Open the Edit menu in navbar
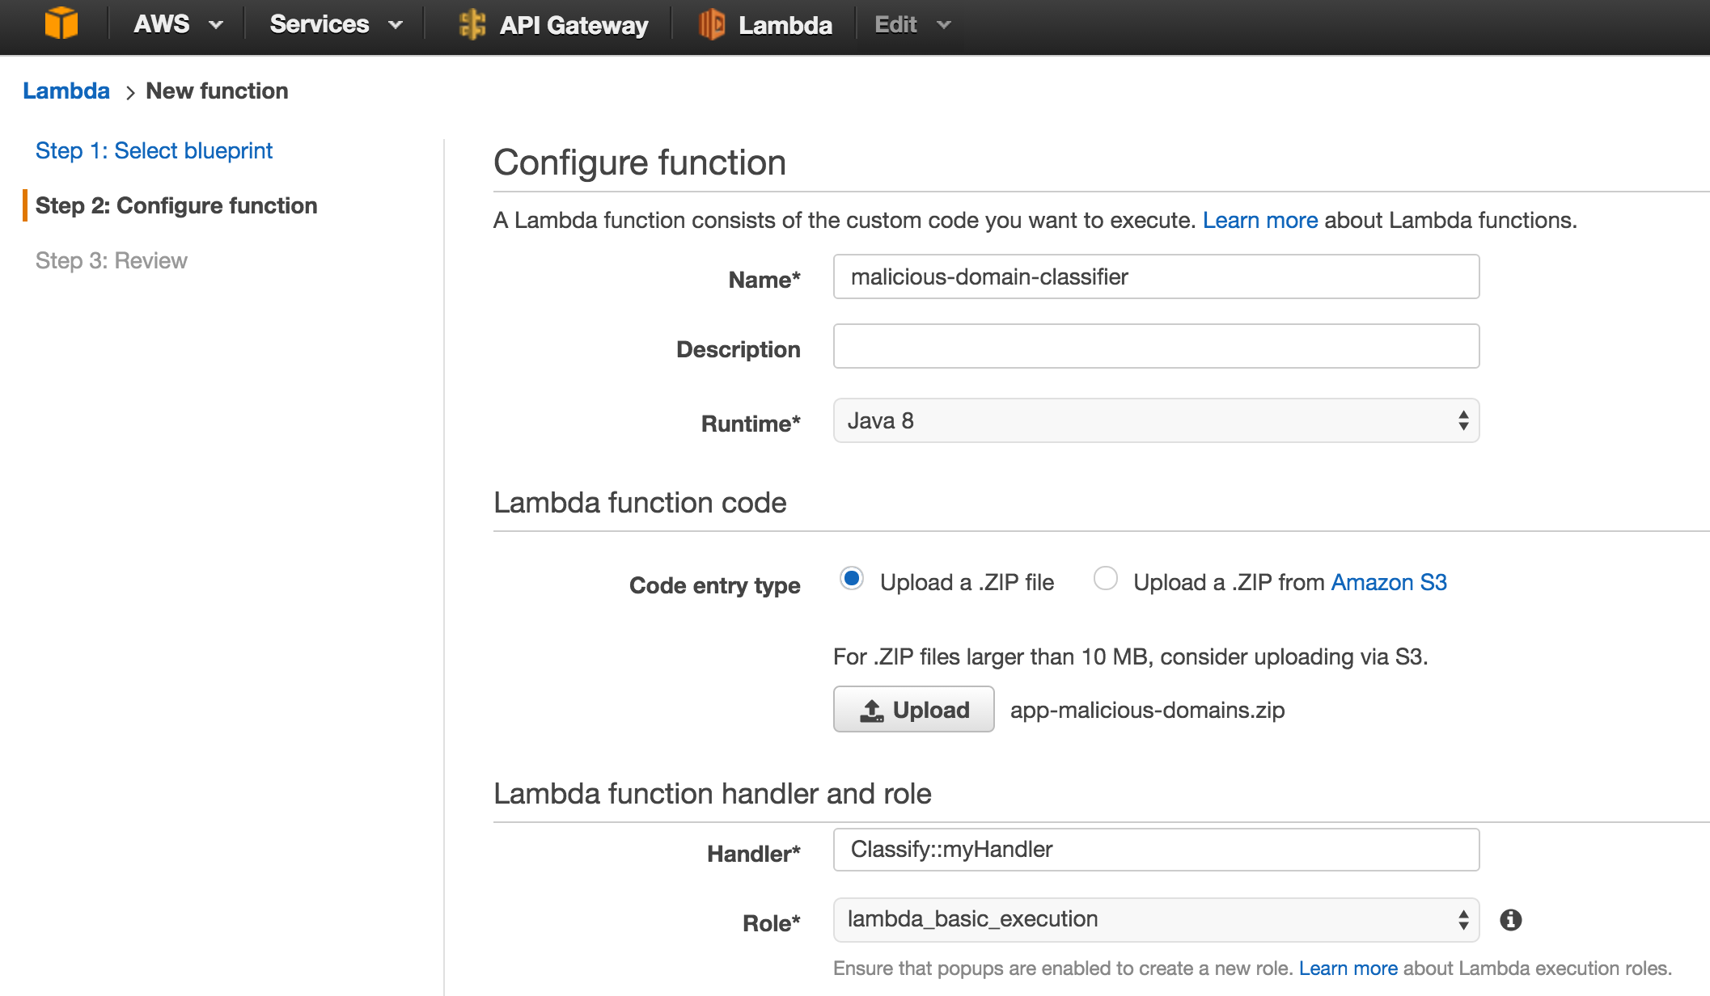 pyautogui.click(x=911, y=24)
